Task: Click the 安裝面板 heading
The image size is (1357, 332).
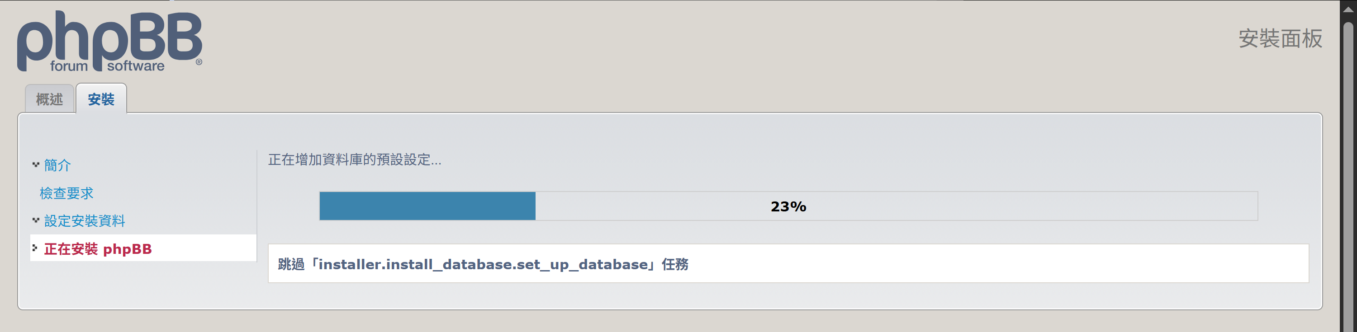Action: pos(1280,39)
